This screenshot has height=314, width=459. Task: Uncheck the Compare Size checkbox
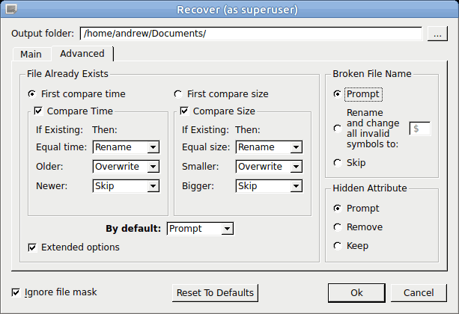click(x=184, y=111)
